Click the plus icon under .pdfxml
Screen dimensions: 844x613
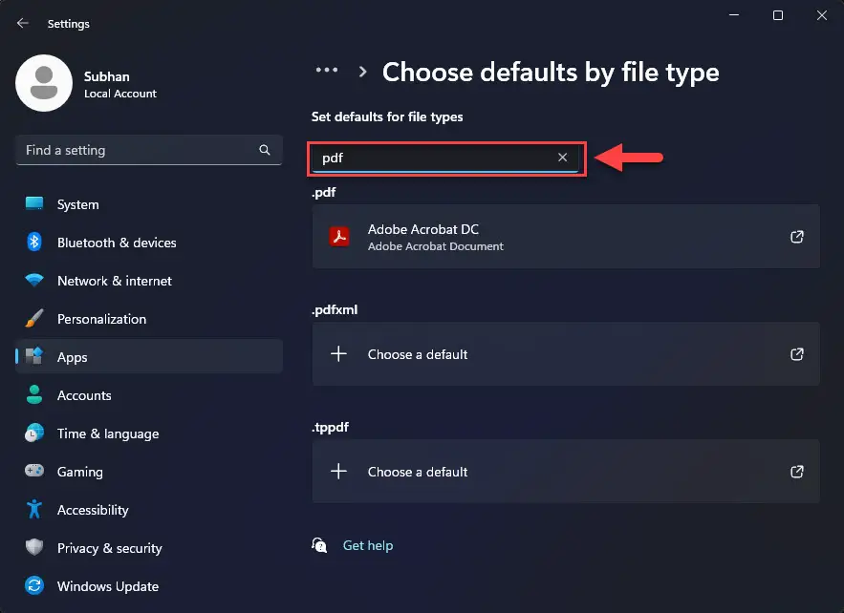[338, 354]
